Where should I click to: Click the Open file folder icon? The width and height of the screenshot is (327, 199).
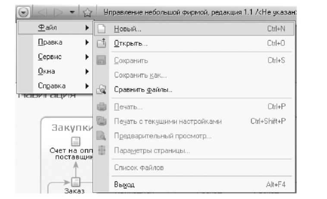coord(101,43)
